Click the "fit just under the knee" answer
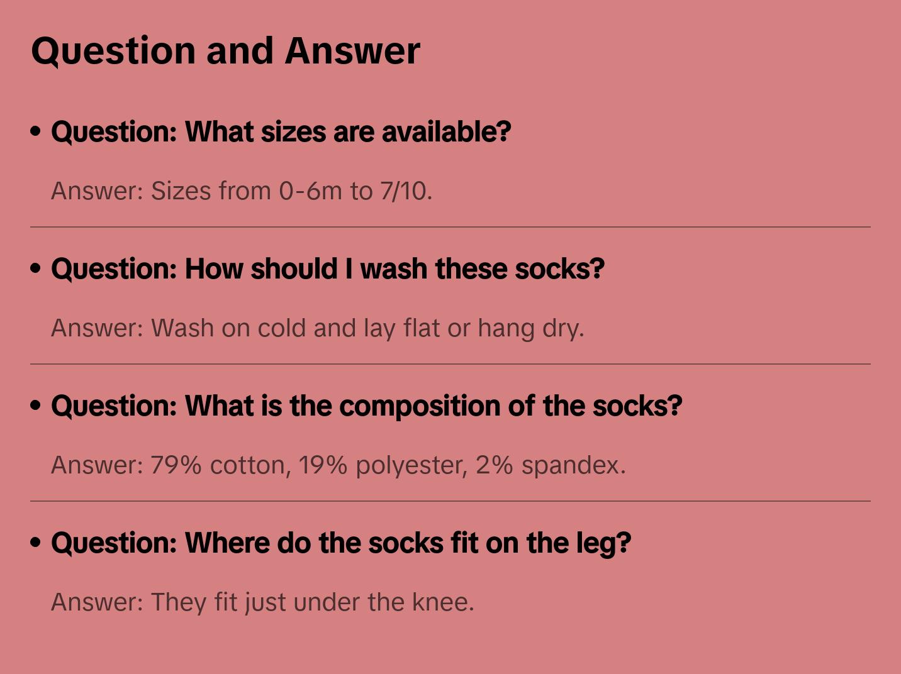The image size is (901, 674). pos(262,602)
